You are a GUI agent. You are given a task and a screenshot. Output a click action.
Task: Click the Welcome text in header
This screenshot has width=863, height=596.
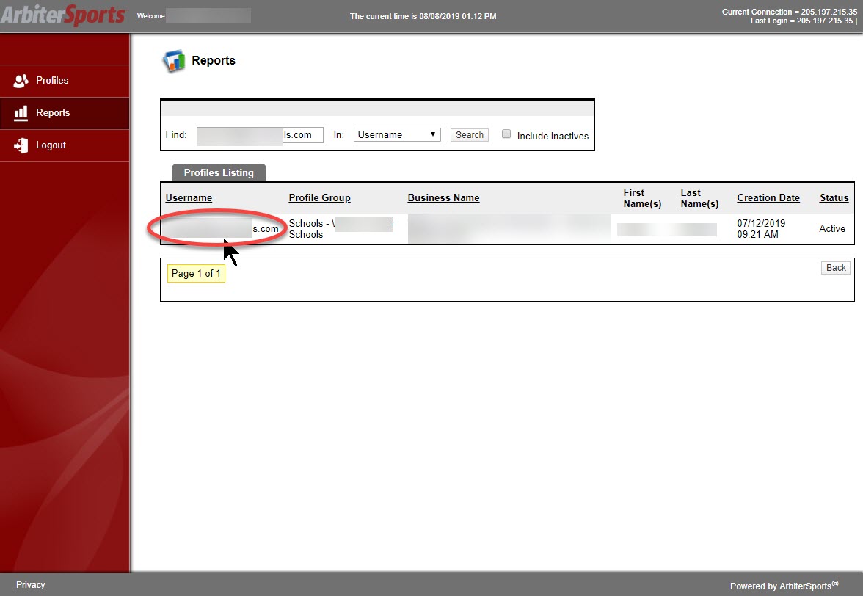click(150, 16)
